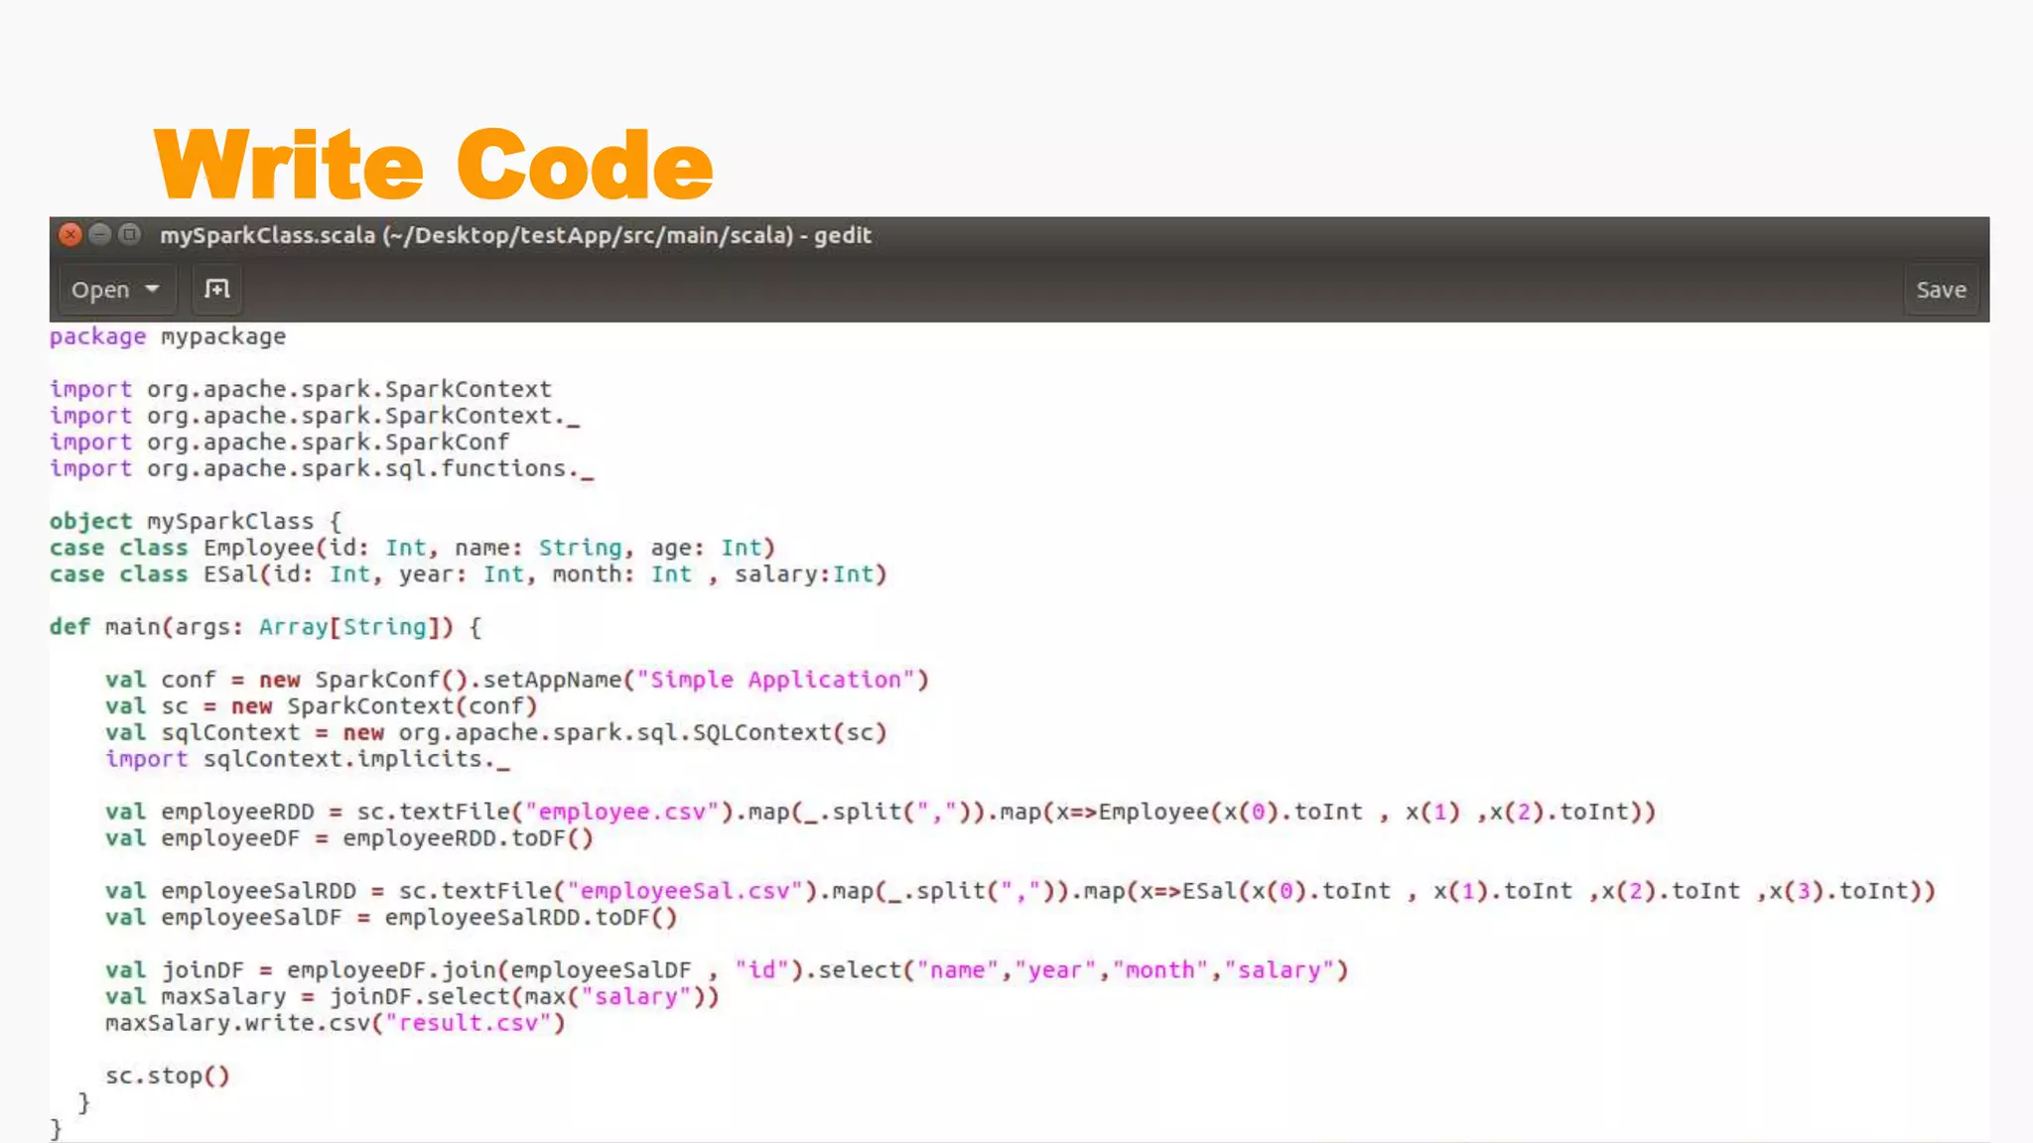Click the 'object mySparkClass {' line

(x=196, y=521)
